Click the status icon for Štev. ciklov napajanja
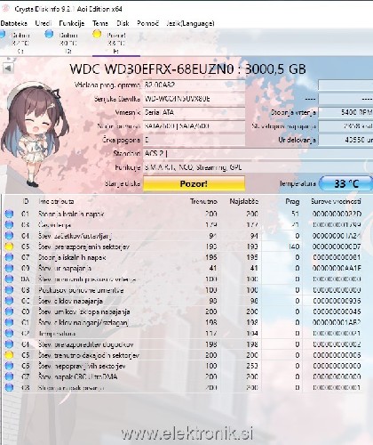Image resolution: width=373 pixels, height=445 pixels. (x=9, y=301)
